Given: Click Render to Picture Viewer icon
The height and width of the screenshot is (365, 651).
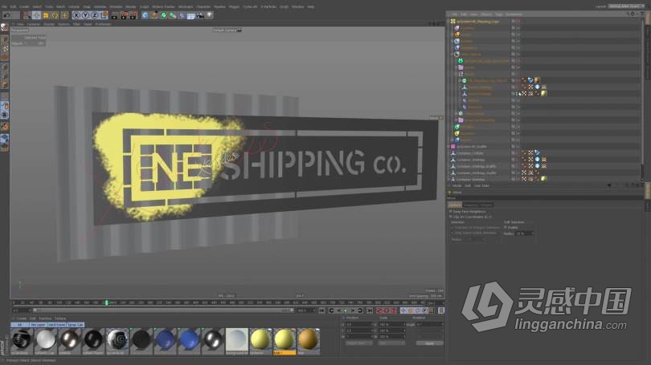Looking at the screenshot, I should pos(124,15).
